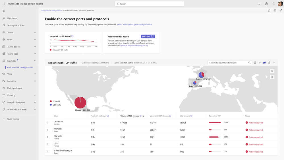Expand the Users navigation section

coord(35,39)
